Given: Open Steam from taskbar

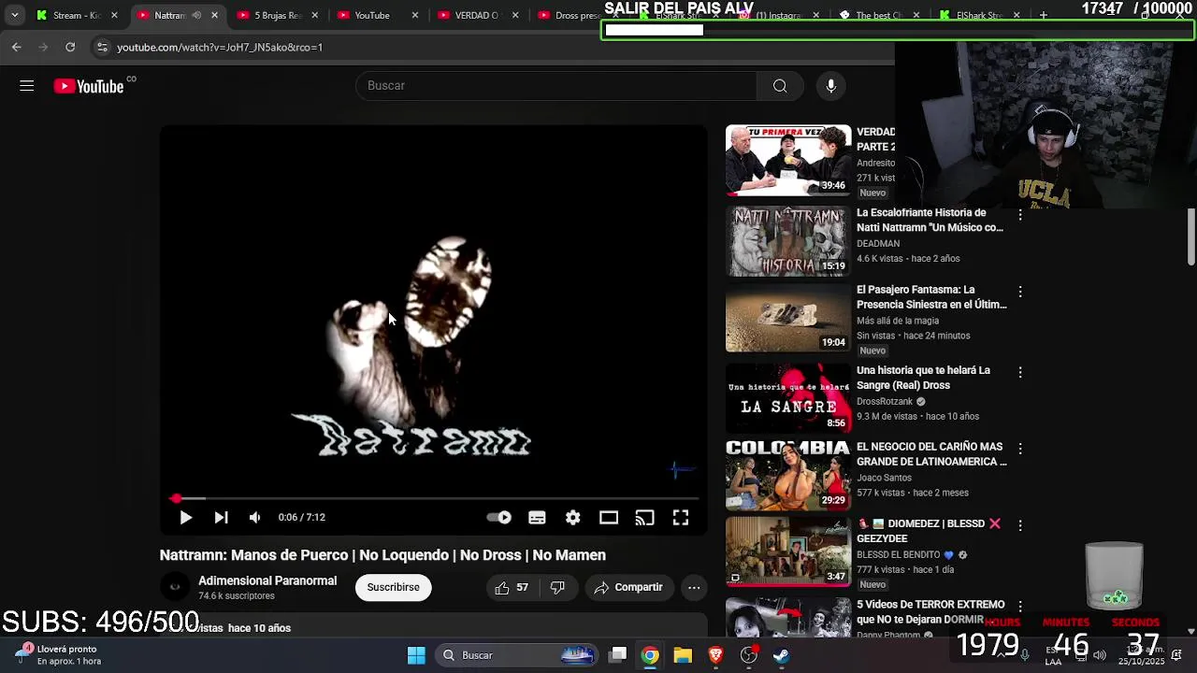Looking at the screenshot, I should click(781, 655).
